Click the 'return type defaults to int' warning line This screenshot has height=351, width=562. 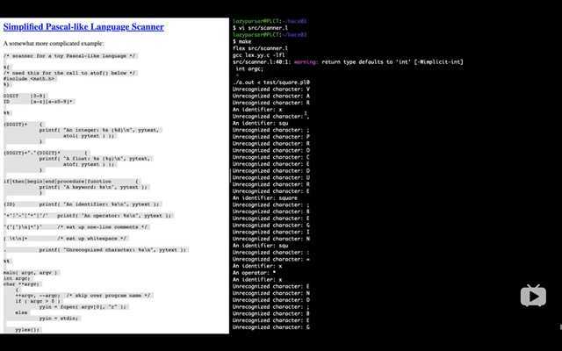[x=348, y=62]
